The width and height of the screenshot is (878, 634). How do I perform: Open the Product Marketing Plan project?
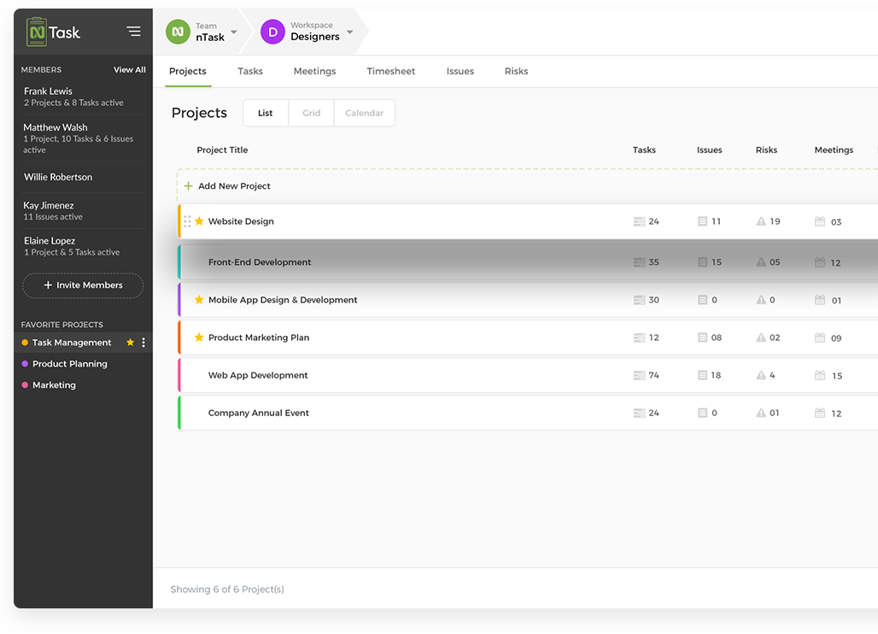[x=258, y=338]
